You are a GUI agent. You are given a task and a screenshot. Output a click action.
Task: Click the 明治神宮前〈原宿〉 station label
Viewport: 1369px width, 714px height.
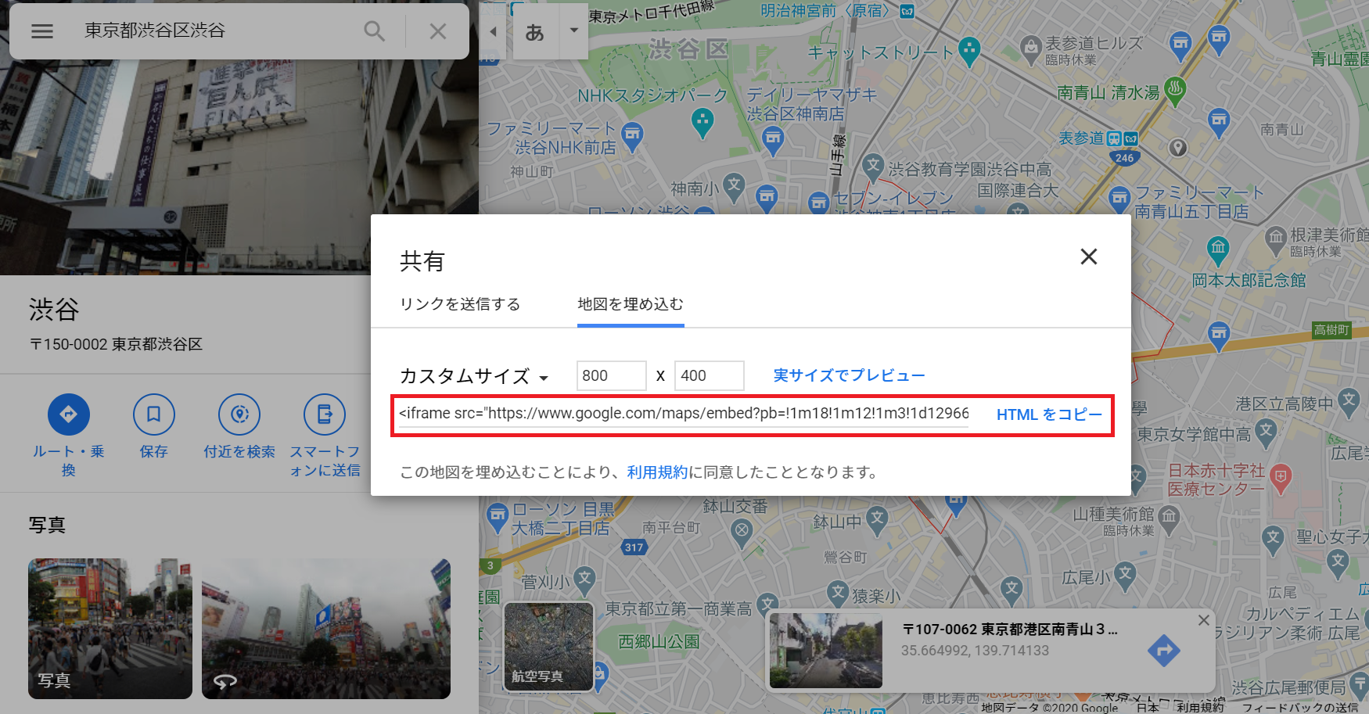[x=825, y=11]
